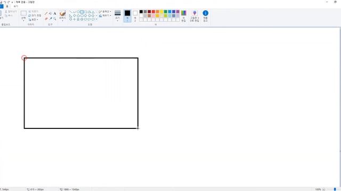Click Edit with Paint 3D
This screenshot has height=191, width=341.
194,15
